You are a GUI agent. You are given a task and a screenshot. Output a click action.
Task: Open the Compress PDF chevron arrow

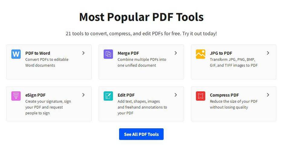tap(268, 95)
